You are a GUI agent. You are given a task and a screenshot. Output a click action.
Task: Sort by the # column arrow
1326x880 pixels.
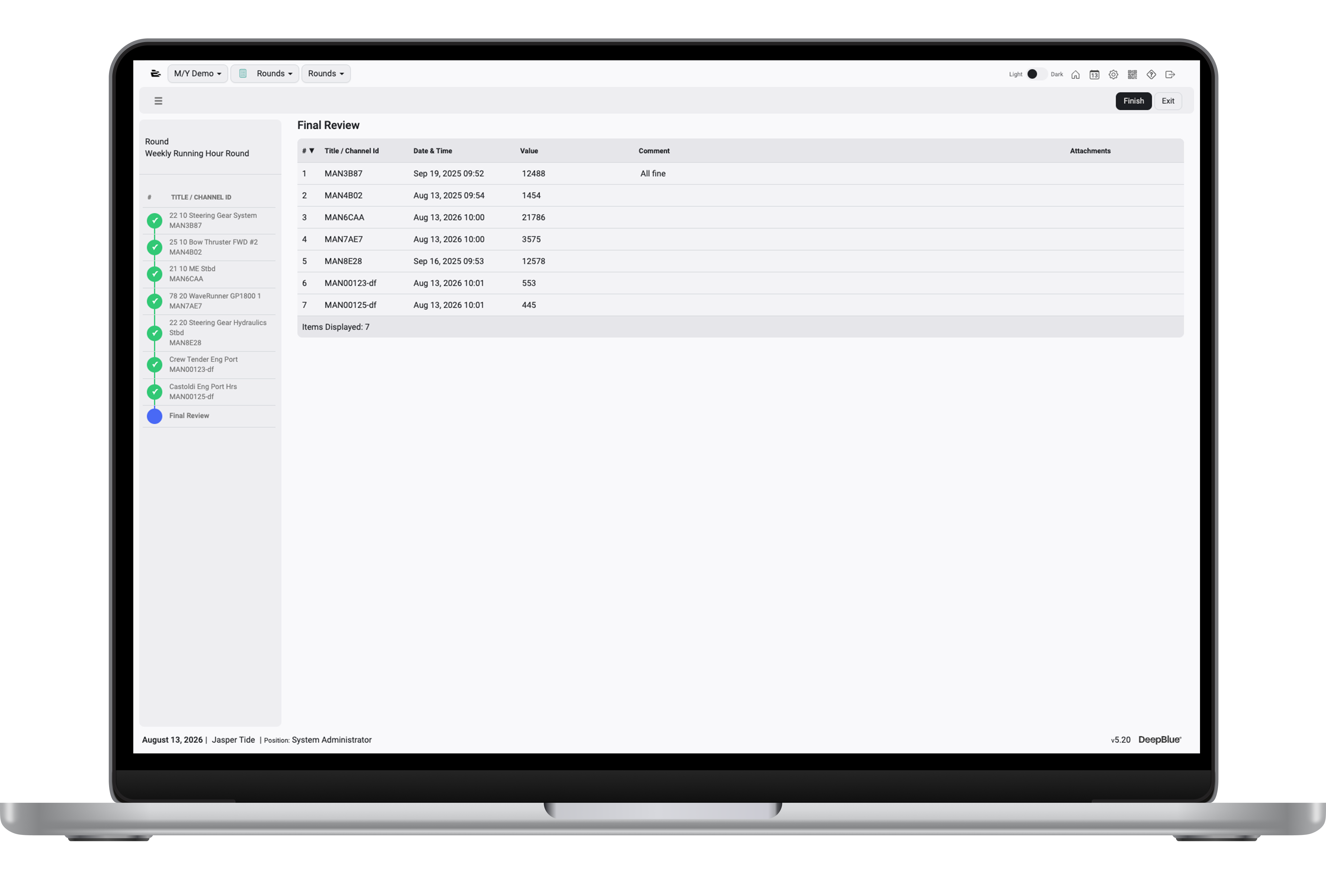(312, 151)
